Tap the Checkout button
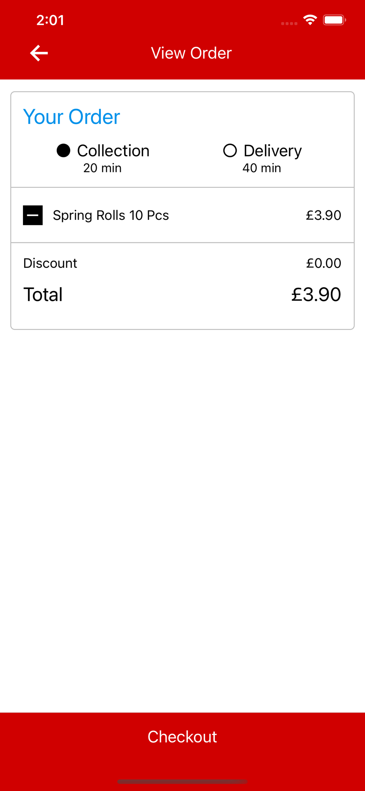 (x=182, y=736)
